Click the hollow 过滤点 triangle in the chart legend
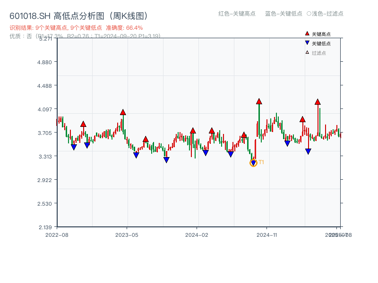378x283 pixels. 307,52
